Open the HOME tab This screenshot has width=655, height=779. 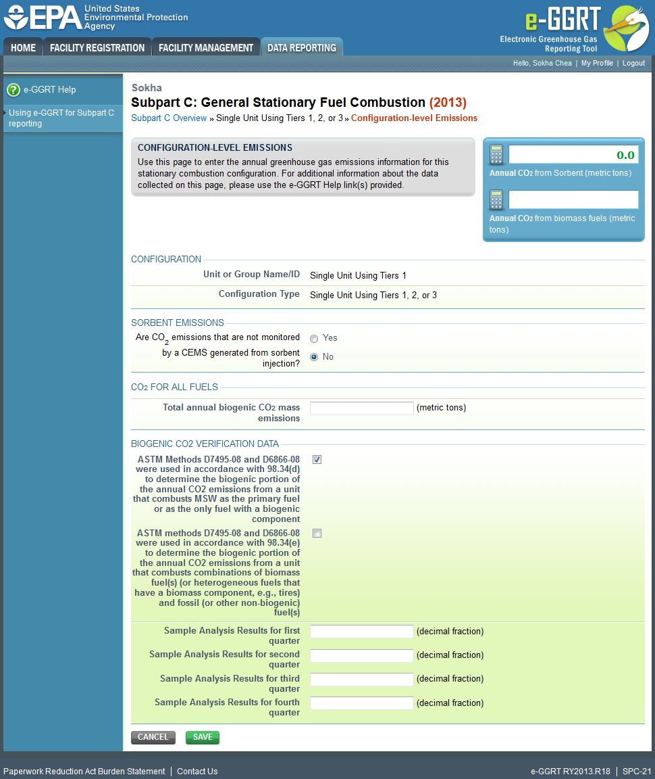[x=24, y=47]
